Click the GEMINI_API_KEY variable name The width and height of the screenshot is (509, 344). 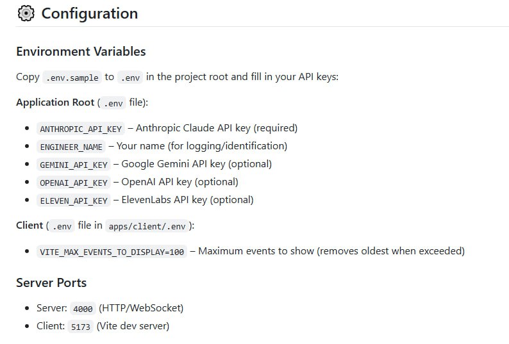pos(74,165)
